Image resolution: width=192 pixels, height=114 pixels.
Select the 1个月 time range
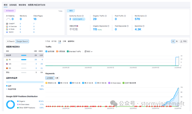click(x=48, y=41)
